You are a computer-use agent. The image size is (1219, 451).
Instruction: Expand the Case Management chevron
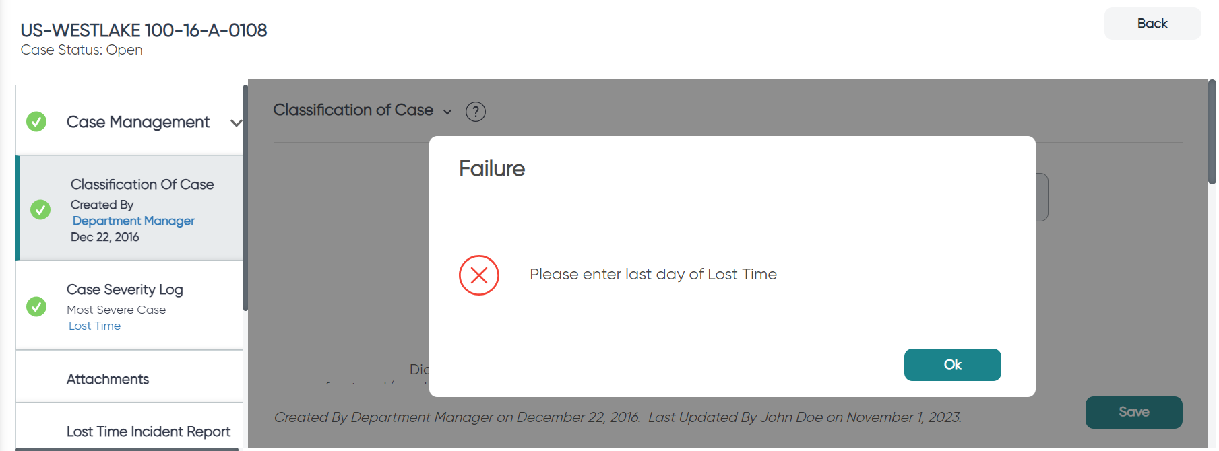coord(236,123)
